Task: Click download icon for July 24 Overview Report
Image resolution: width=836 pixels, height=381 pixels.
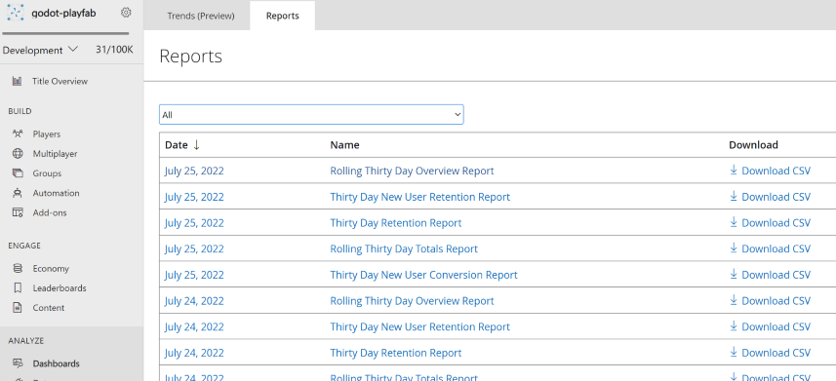Action: tap(734, 300)
